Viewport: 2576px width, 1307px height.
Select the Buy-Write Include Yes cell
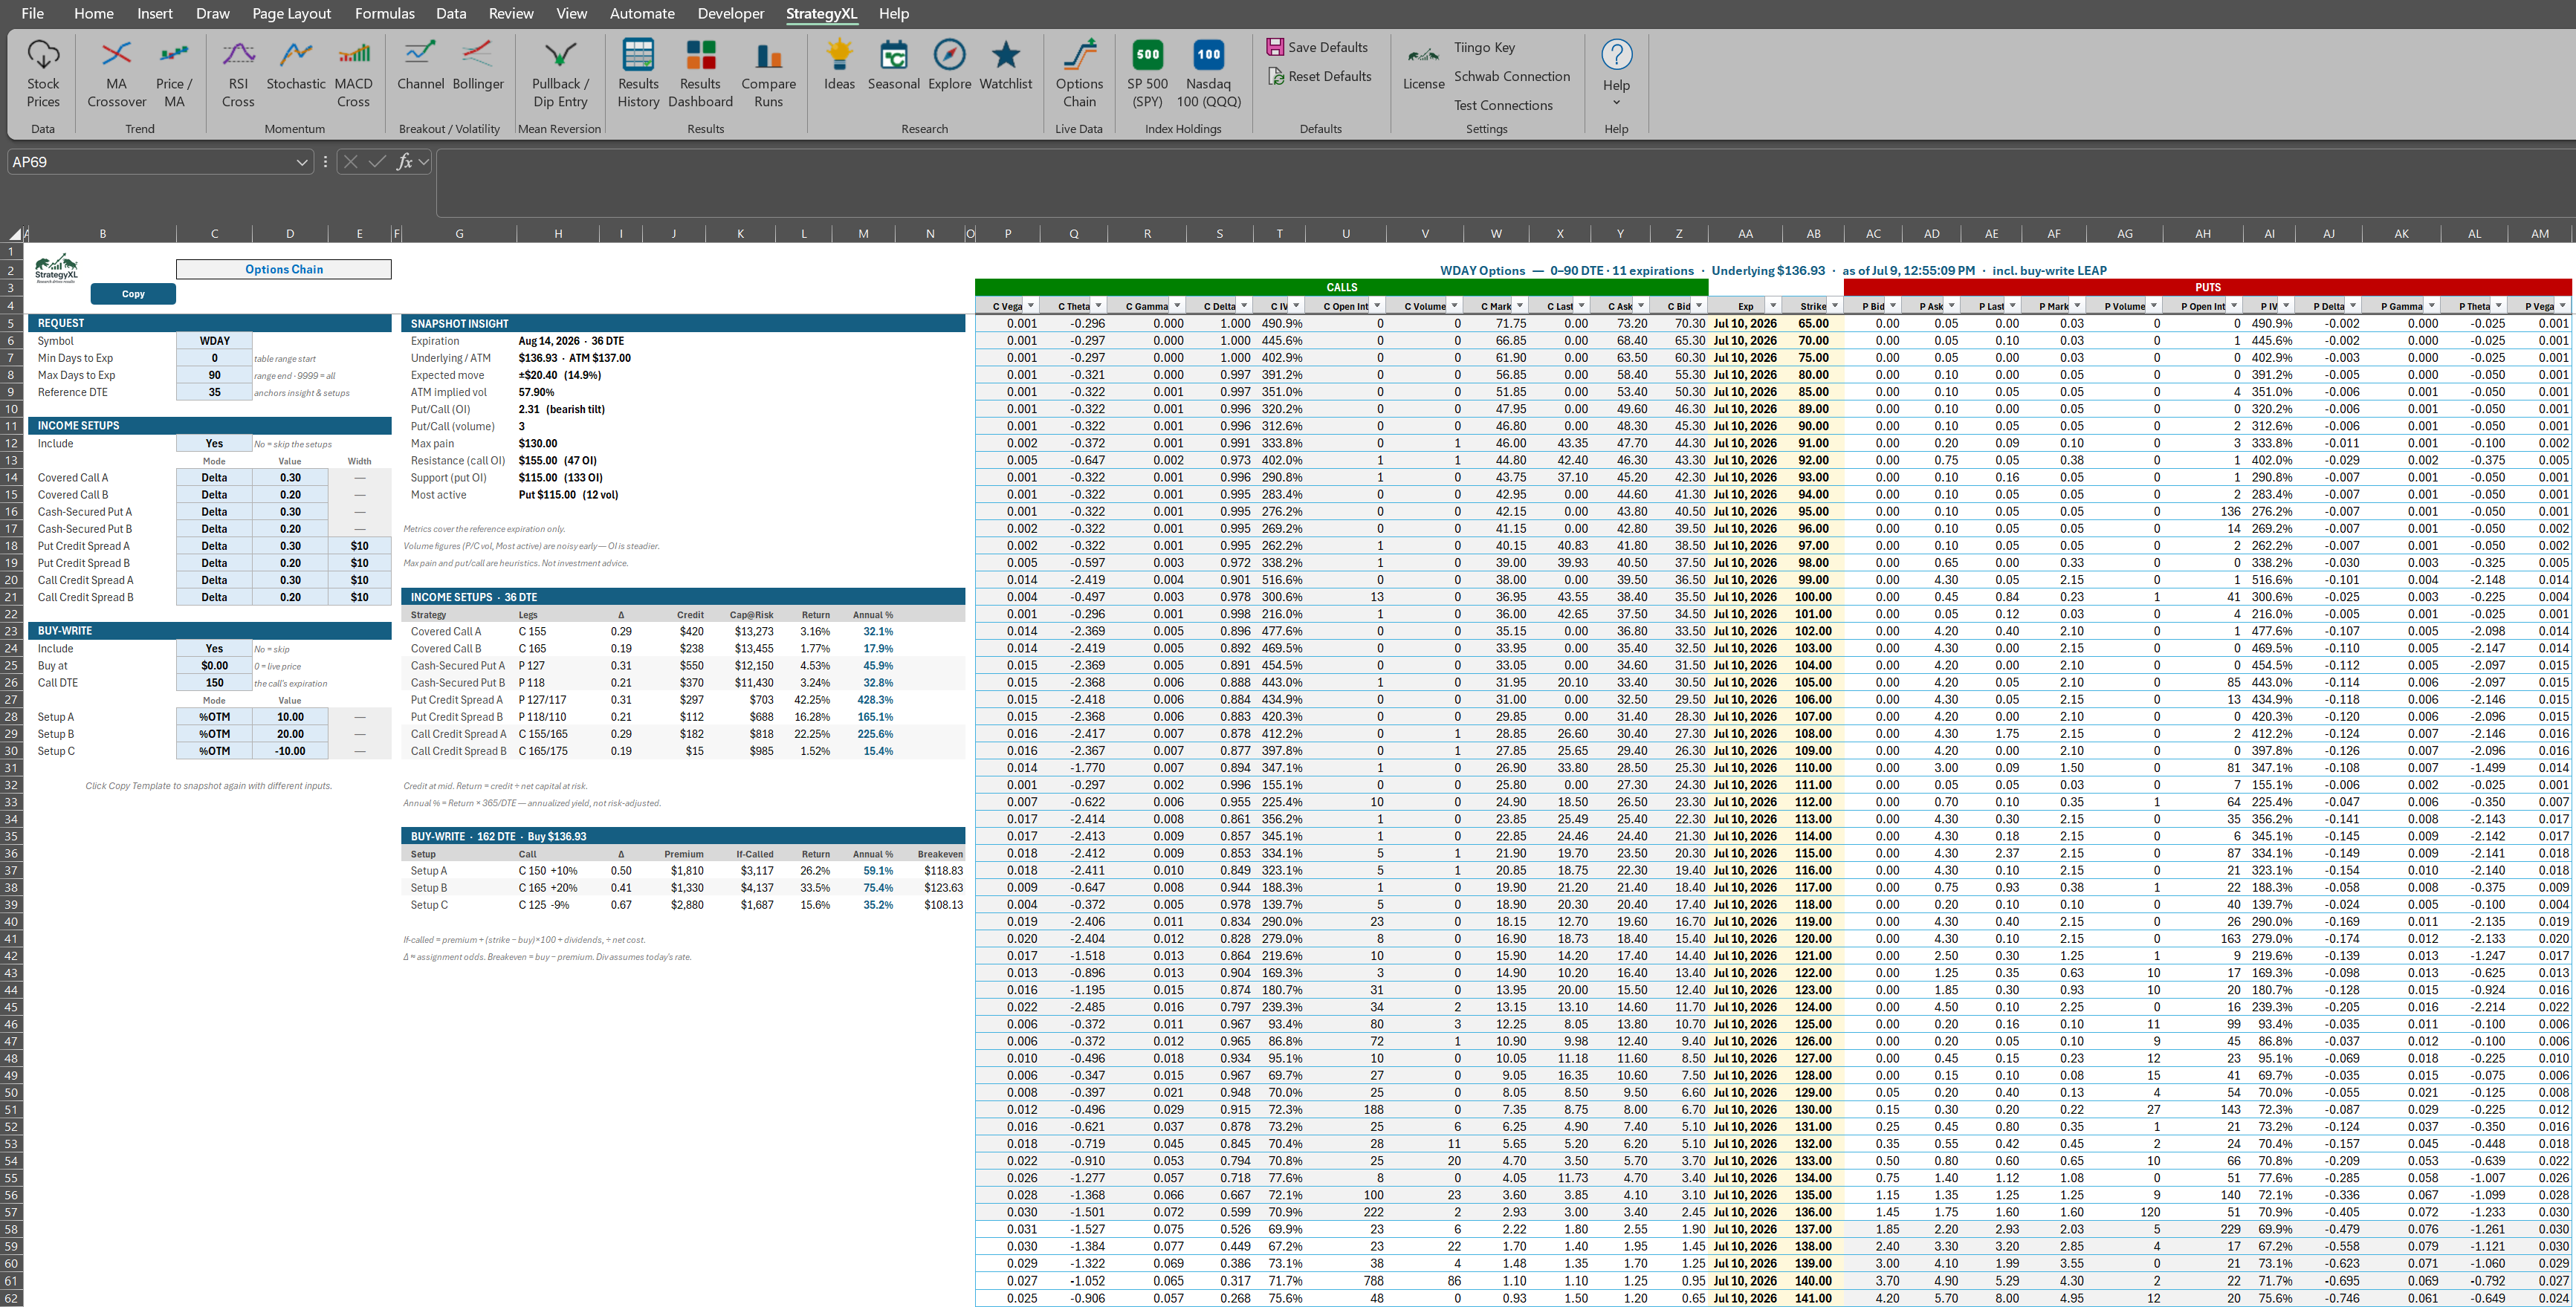(214, 648)
